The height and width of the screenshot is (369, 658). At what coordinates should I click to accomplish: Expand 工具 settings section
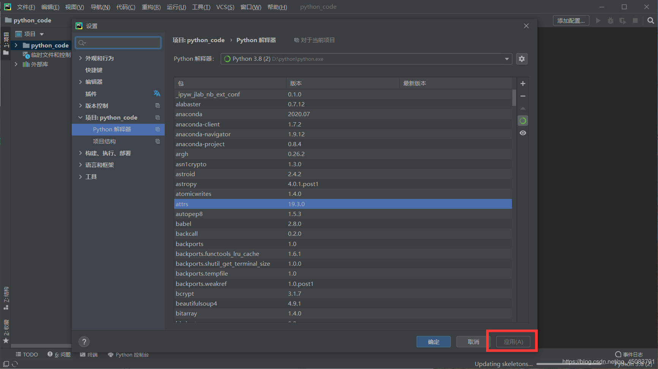coord(80,177)
